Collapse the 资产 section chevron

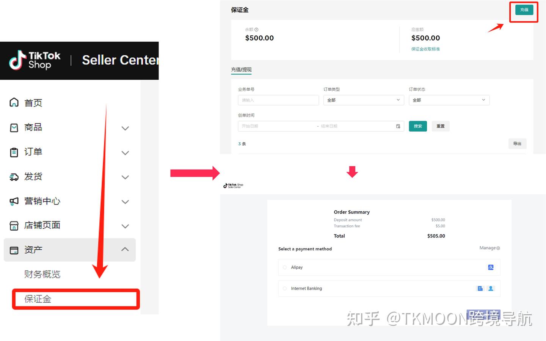(125, 249)
